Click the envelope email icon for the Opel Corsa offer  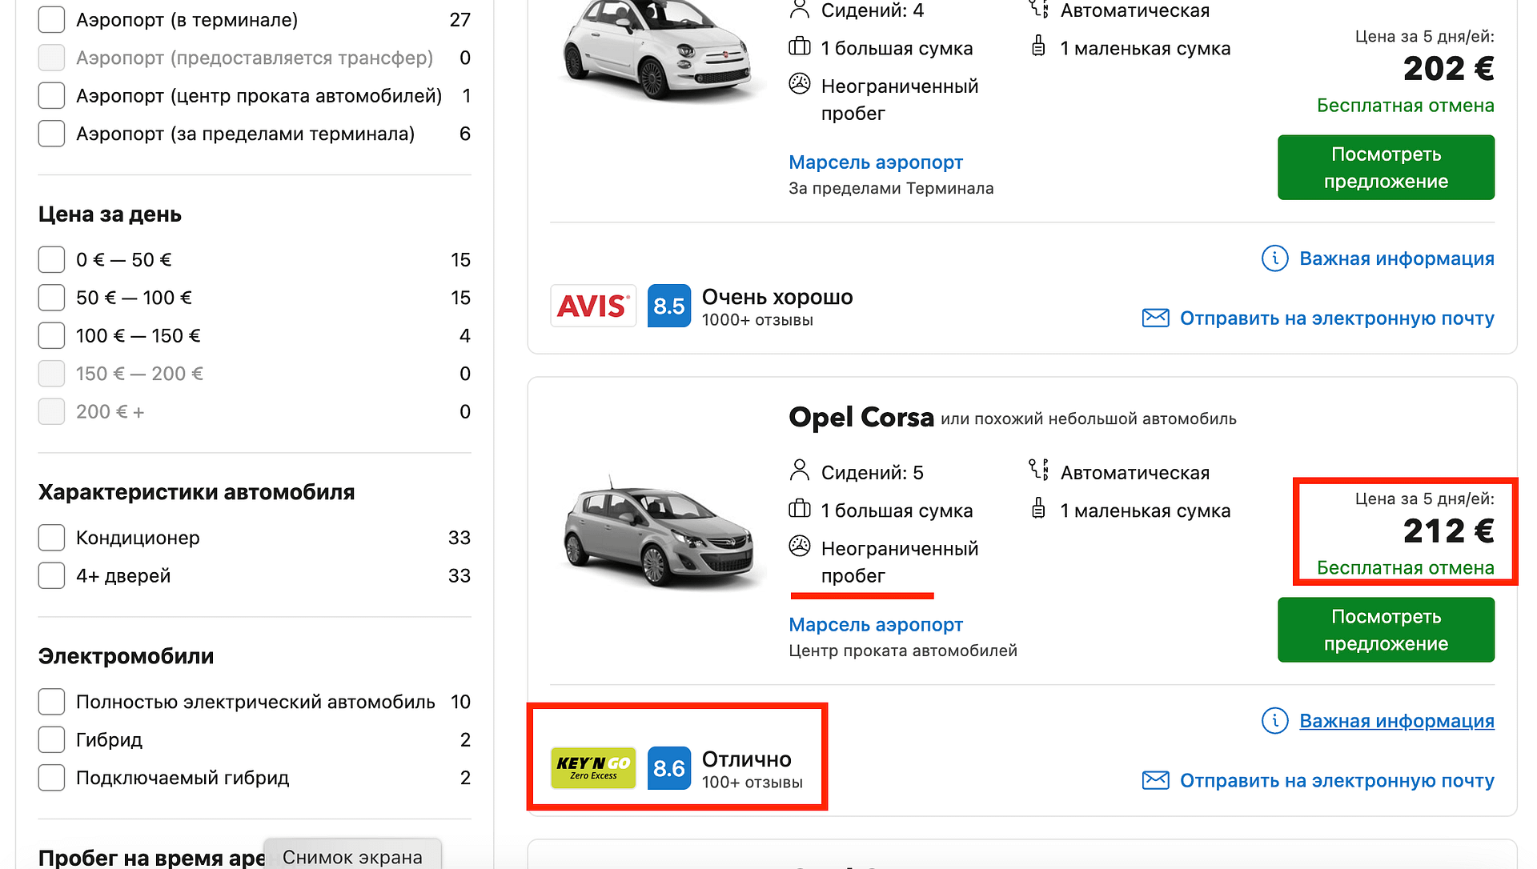1155,780
